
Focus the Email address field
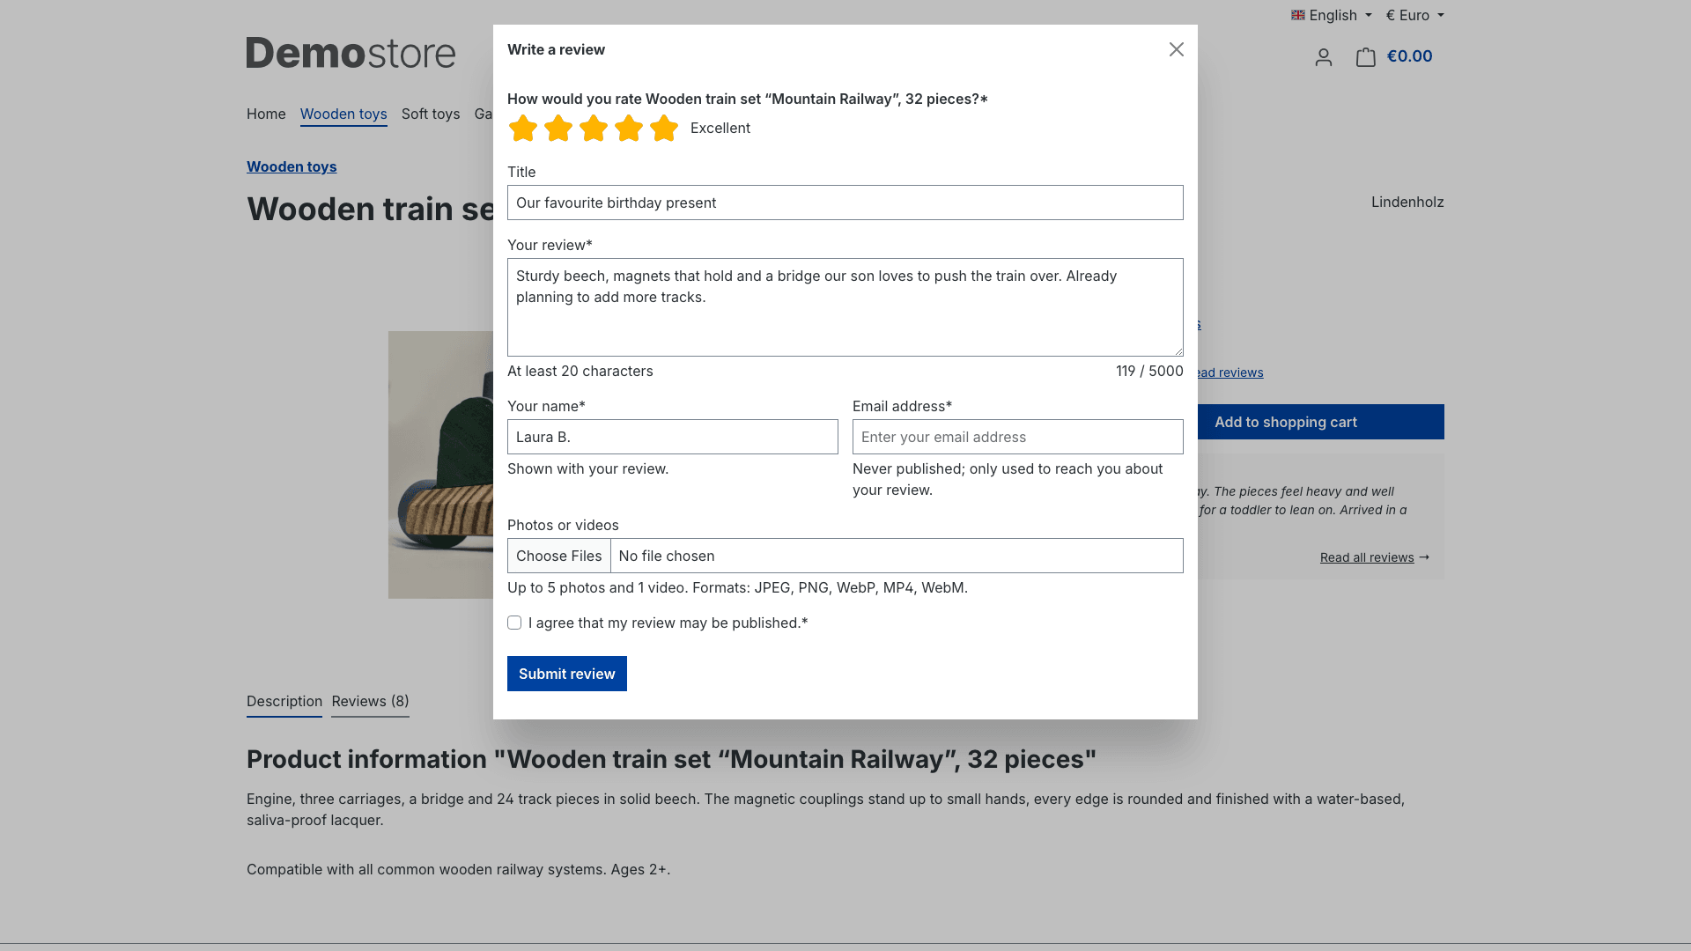[1018, 437]
